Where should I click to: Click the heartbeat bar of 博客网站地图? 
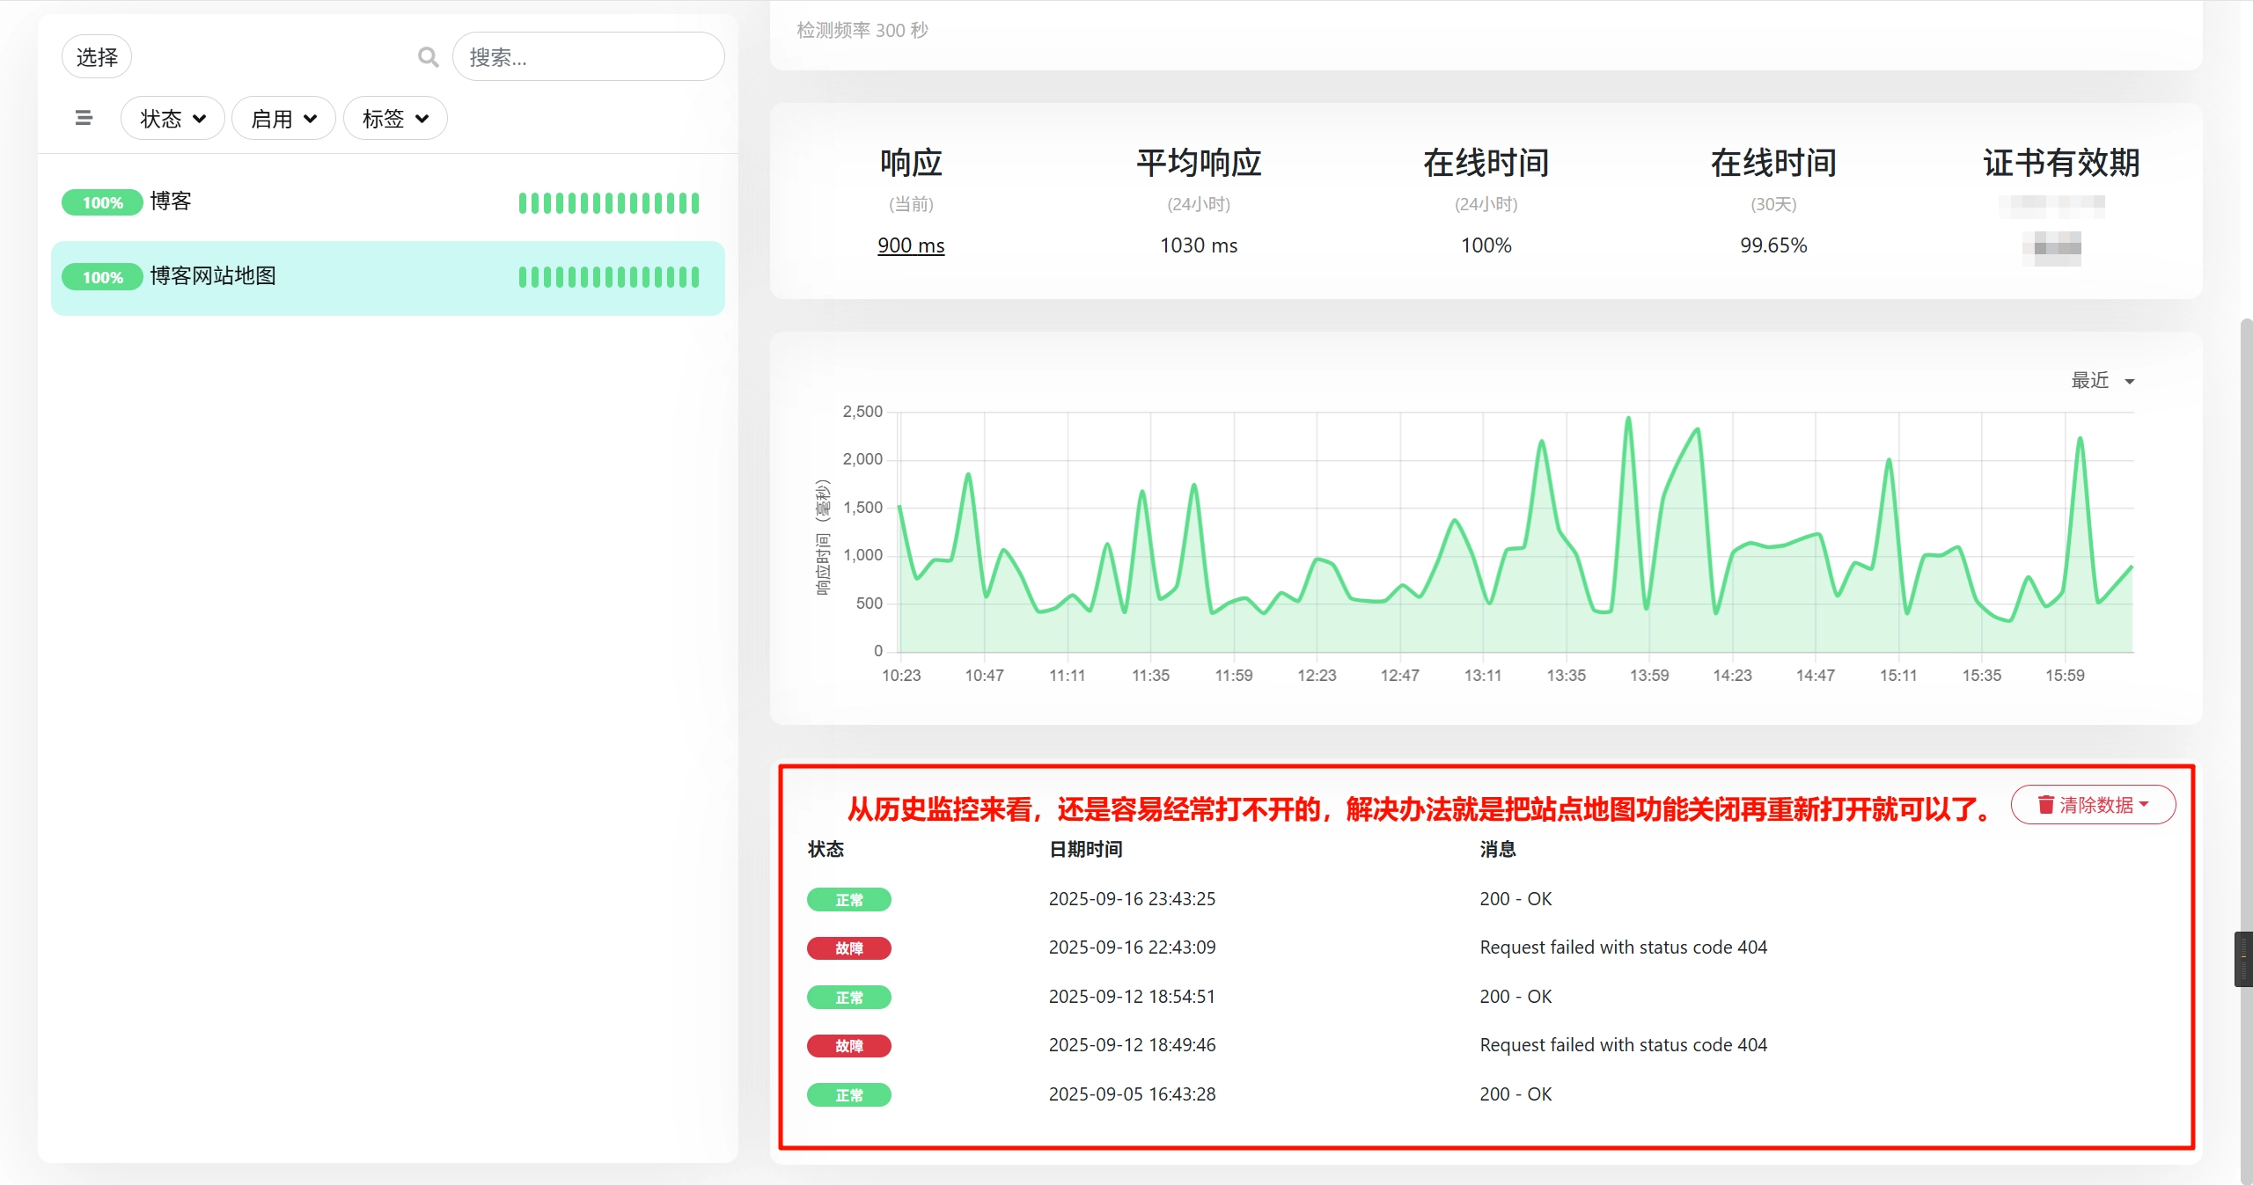click(x=609, y=277)
